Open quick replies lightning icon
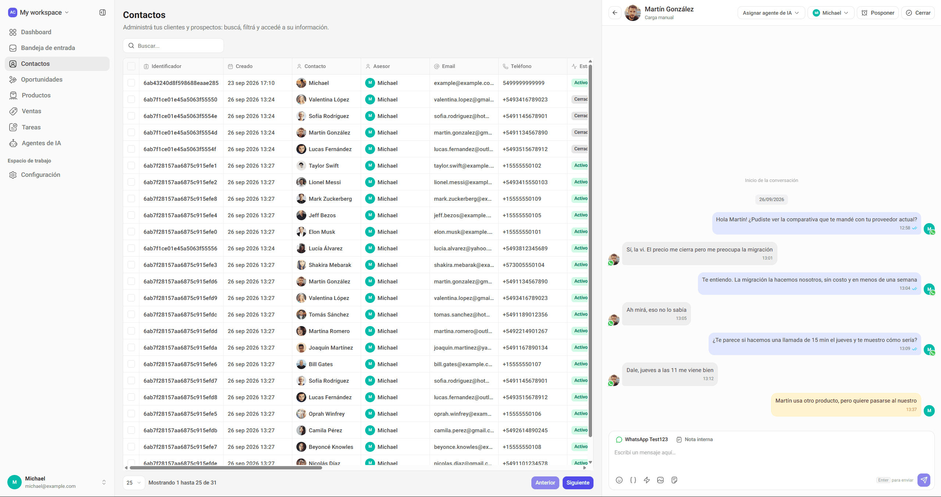 [x=647, y=480]
